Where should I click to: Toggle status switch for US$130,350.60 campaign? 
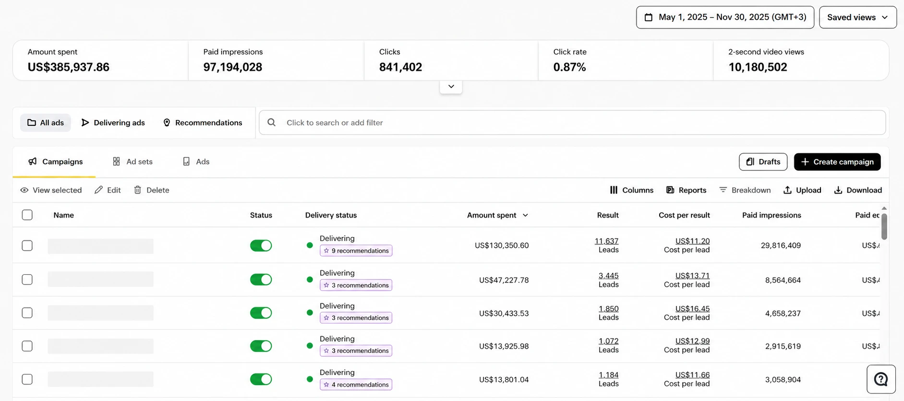261,245
